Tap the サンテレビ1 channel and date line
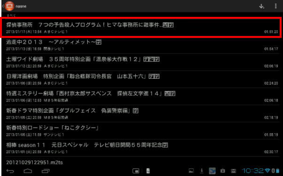283x176 pixels. [35, 135]
